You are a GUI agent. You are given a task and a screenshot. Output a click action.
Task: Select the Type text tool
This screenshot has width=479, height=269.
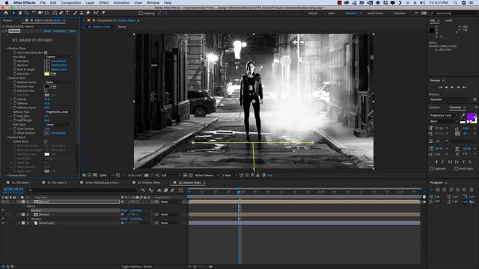click(67, 13)
